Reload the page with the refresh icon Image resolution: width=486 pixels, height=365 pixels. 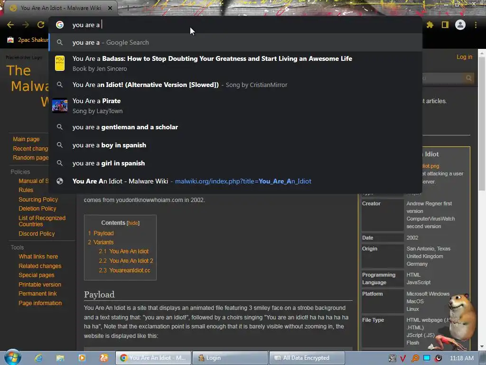pyautogui.click(x=41, y=25)
